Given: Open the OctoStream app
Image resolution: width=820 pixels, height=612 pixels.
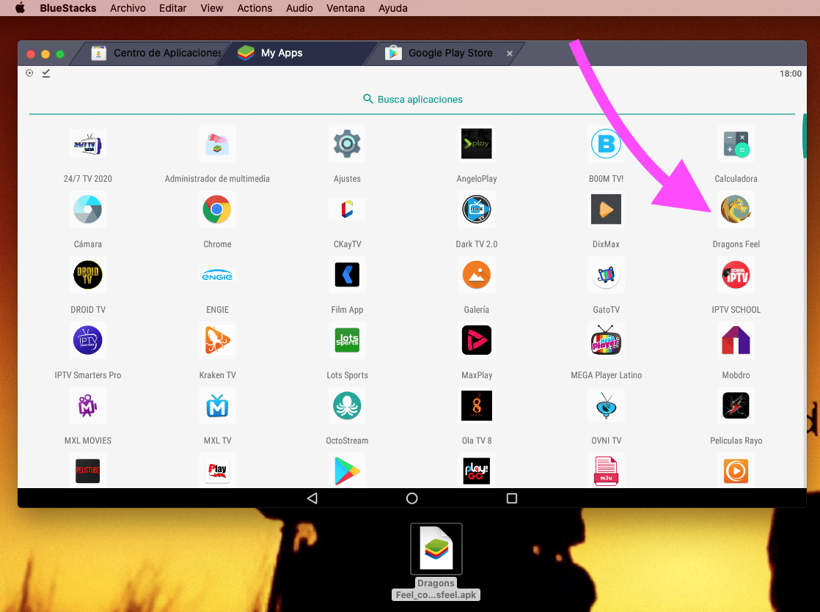Looking at the screenshot, I should (347, 406).
